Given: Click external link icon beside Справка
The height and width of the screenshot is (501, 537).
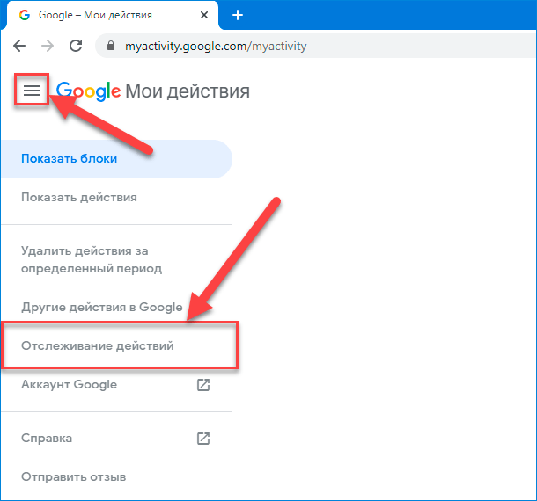Looking at the screenshot, I should tap(203, 438).
